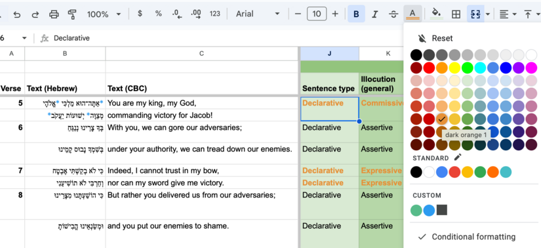Open the 123 more formats menu
The image size is (541, 248).
214,14
